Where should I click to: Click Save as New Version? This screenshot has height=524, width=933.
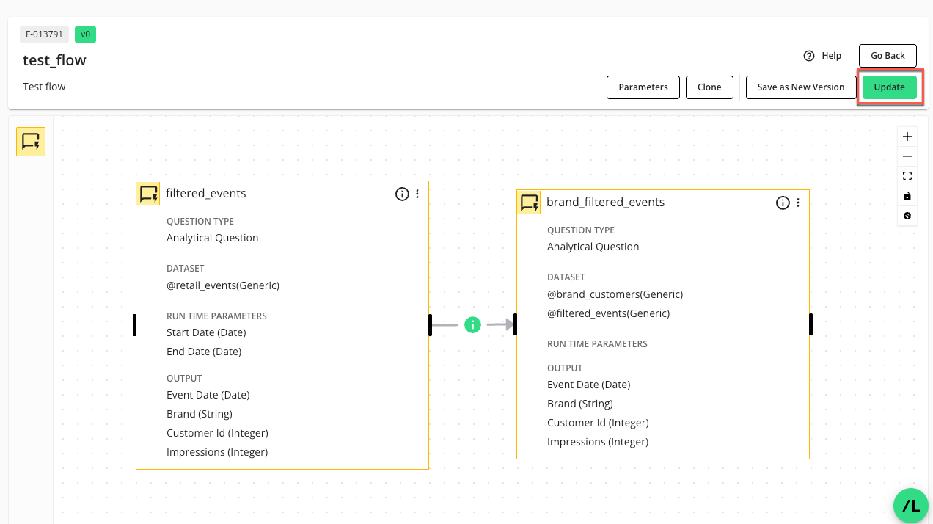801,87
